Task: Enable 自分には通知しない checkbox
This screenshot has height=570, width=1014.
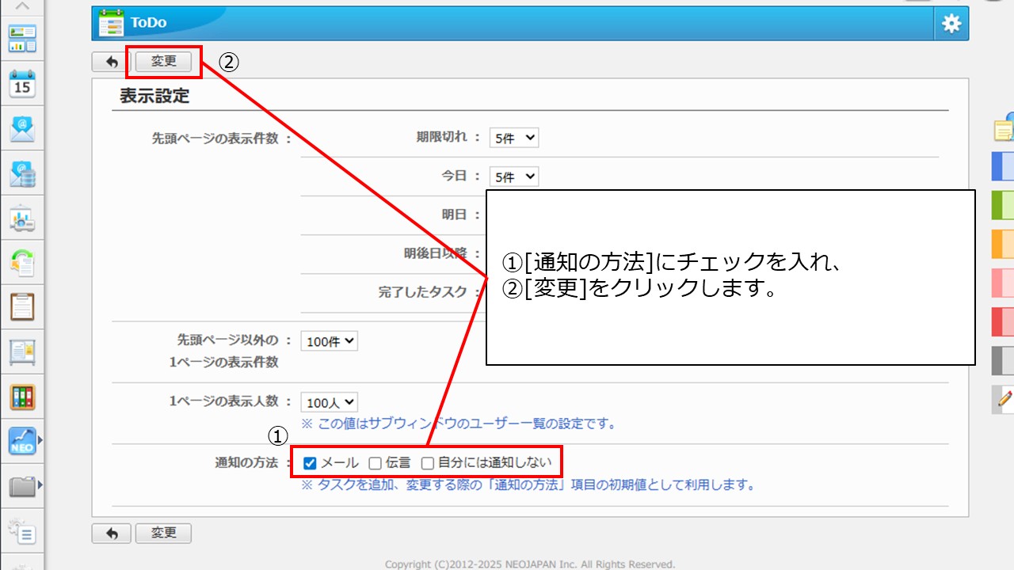Action: (x=428, y=463)
